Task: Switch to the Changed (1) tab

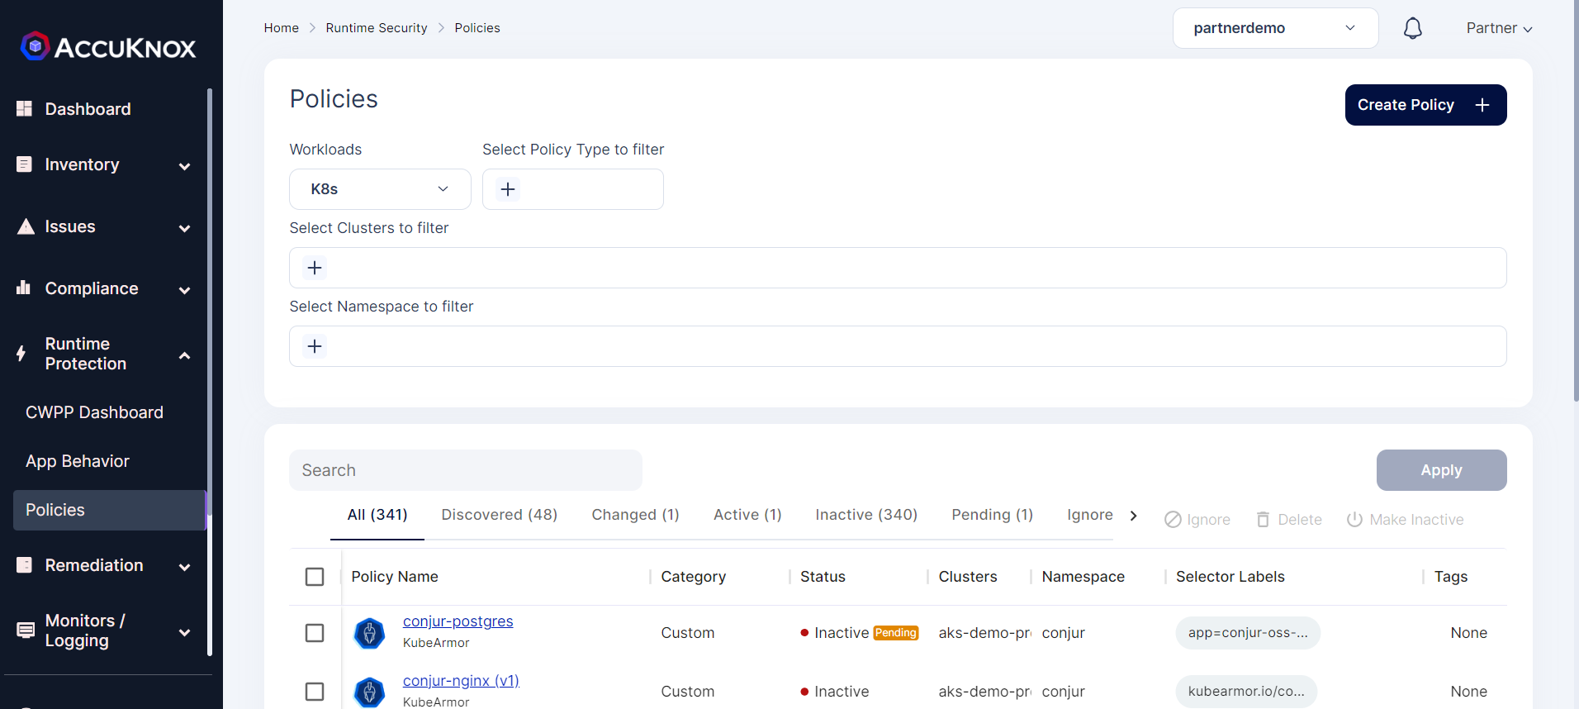Action: click(x=636, y=515)
